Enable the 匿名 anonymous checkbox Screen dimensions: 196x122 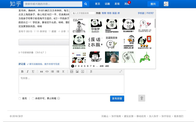coord(20,99)
